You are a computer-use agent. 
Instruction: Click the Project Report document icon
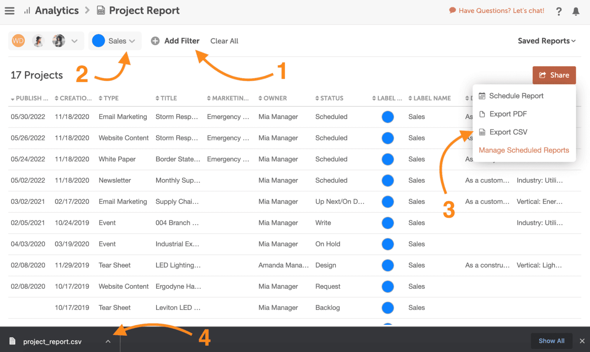(101, 11)
